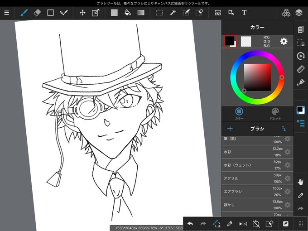Select the Gradient tool

click(141, 13)
